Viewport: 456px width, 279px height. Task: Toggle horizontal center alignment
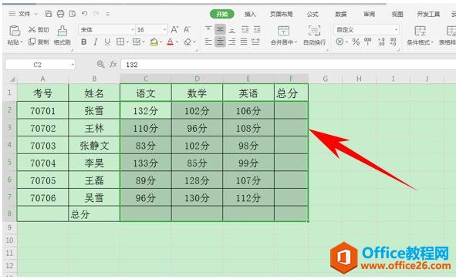220,42
